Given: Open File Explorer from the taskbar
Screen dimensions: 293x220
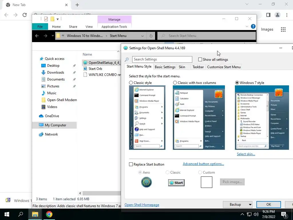Looking at the screenshot, I should click(35, 214).
